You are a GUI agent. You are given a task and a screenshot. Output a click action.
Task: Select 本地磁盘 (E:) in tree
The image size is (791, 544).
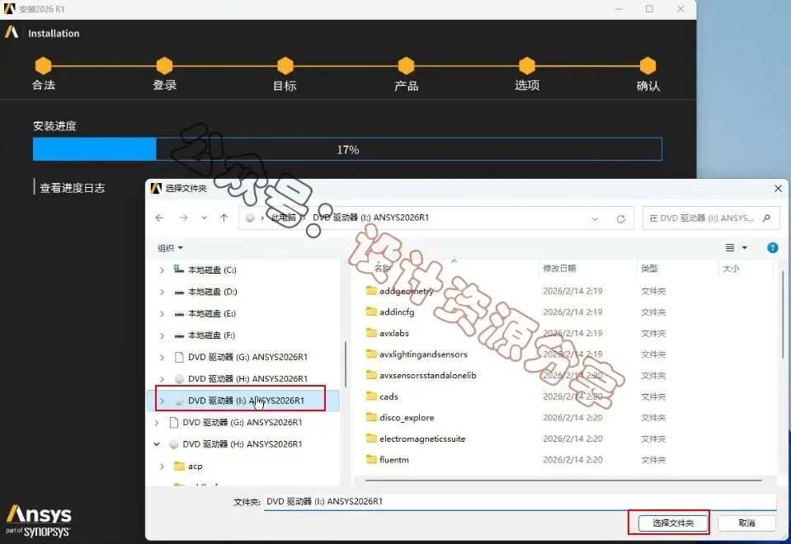tap(212, 313)
